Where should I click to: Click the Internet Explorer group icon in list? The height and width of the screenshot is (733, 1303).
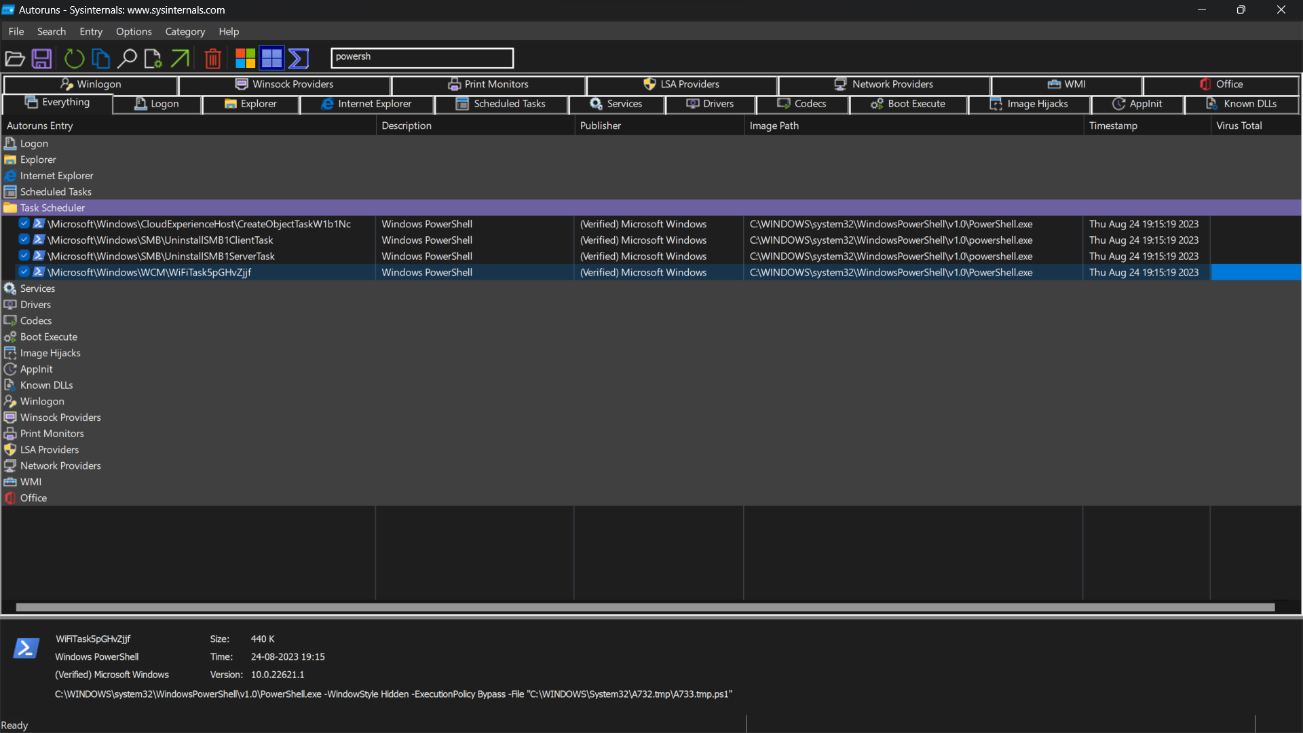(x=10, y=176)
